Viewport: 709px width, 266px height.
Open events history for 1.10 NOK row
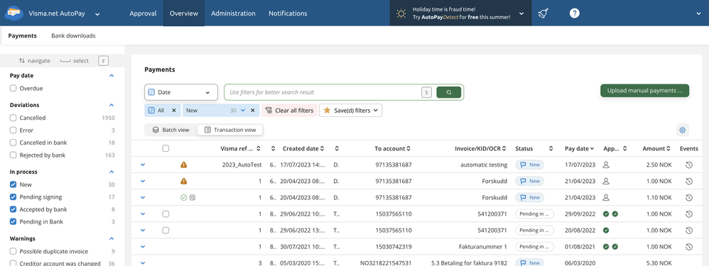[688, 197]
